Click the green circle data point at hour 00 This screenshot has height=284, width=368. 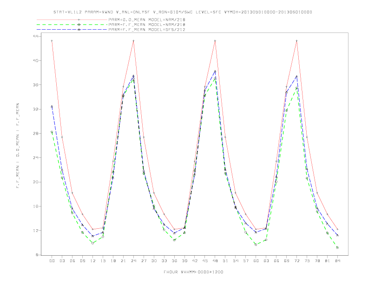click(x=52, y=132)
